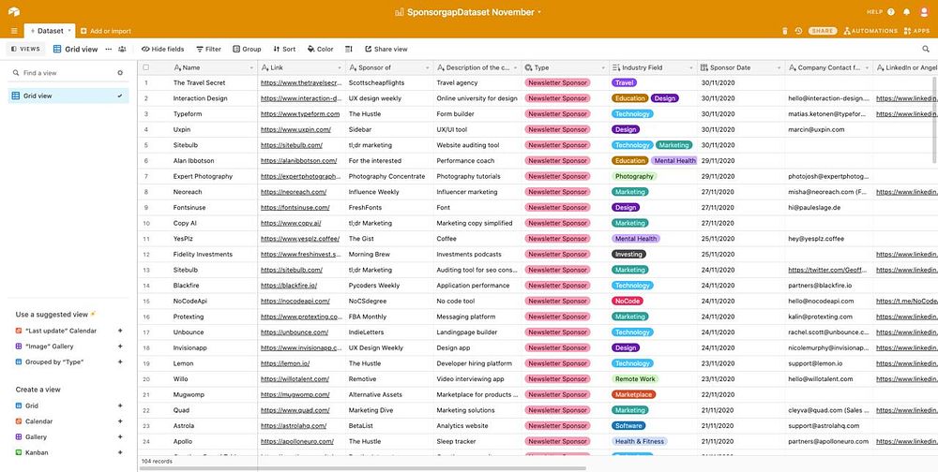Open the grid view more options ellipsis
Screen dimensions: 938x472
[x=108, y=49]
